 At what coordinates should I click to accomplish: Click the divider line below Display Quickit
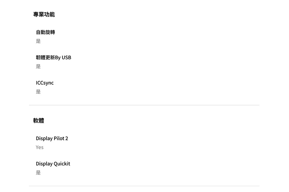tap(144, 186)
